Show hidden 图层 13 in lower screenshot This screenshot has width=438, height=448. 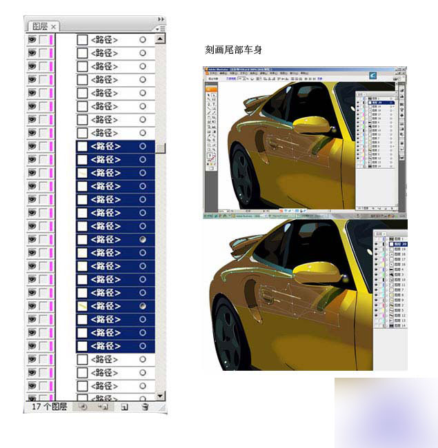[x=376, y=320]
